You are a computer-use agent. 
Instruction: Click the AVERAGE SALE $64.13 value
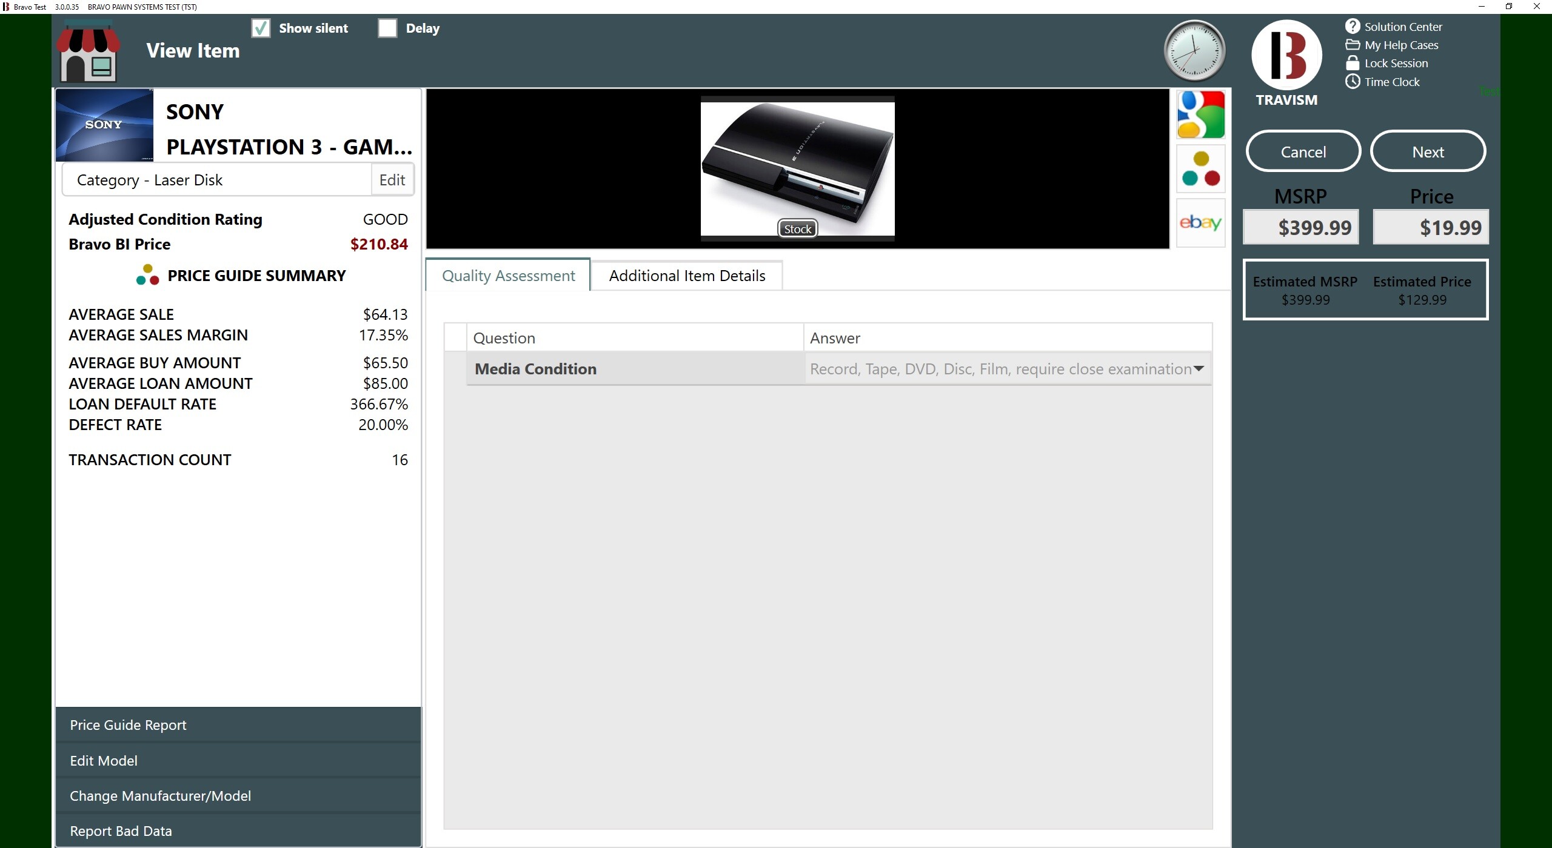point(385,314)
